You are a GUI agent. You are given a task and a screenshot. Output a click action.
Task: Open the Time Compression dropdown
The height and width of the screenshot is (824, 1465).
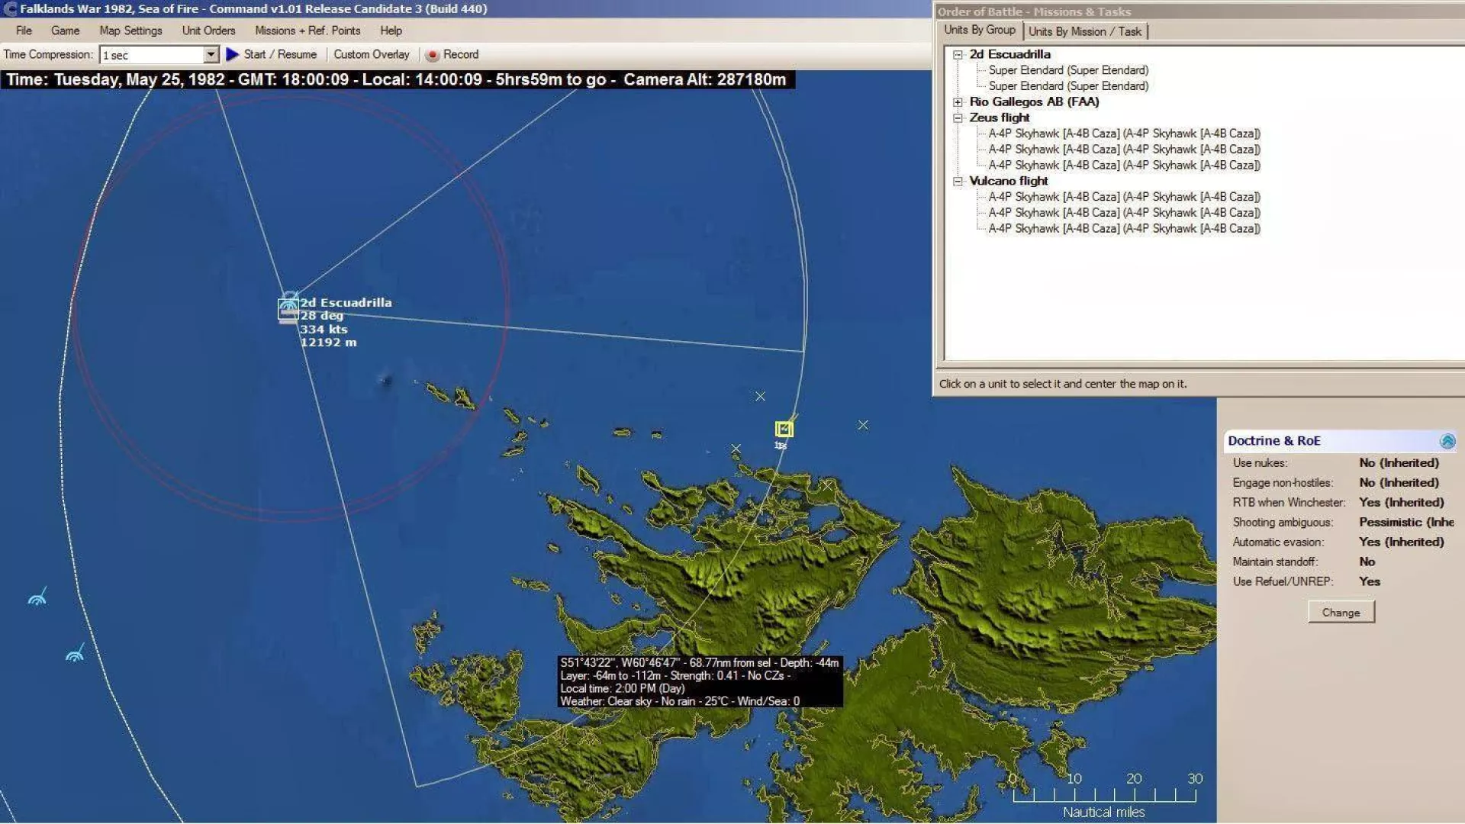(211, 55)
